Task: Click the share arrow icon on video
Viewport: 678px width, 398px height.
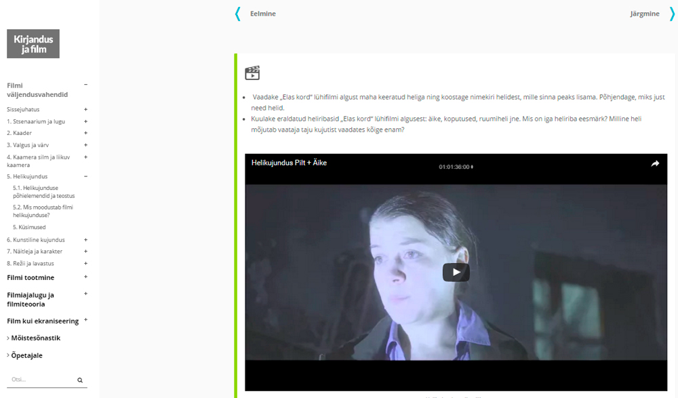Action: 655,163
